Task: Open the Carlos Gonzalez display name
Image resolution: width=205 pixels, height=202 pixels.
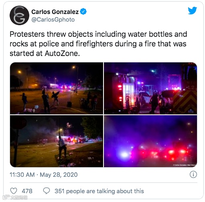Action: pos(55,12)
